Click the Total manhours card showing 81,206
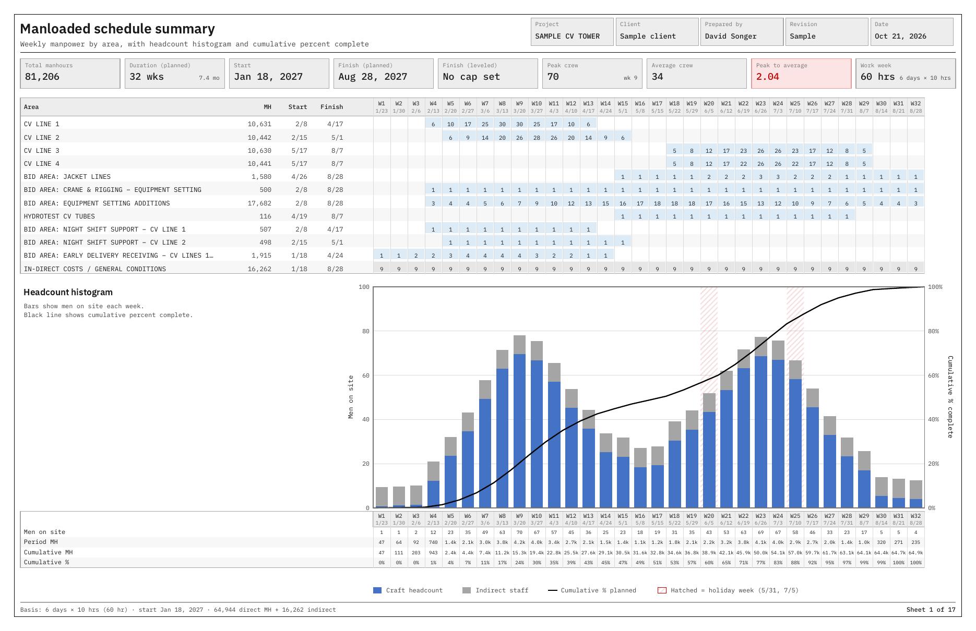The width and height of the screenshot is (976, 631). coord(70,74)
